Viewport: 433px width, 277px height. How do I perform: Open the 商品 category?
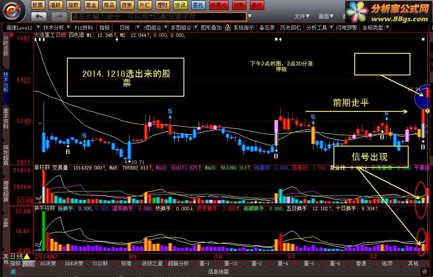coord(109,5)
